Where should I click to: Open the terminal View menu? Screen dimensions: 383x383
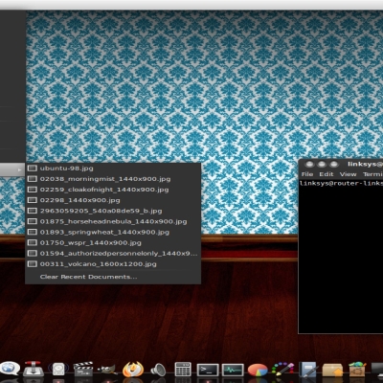click(x=348, y=174)
